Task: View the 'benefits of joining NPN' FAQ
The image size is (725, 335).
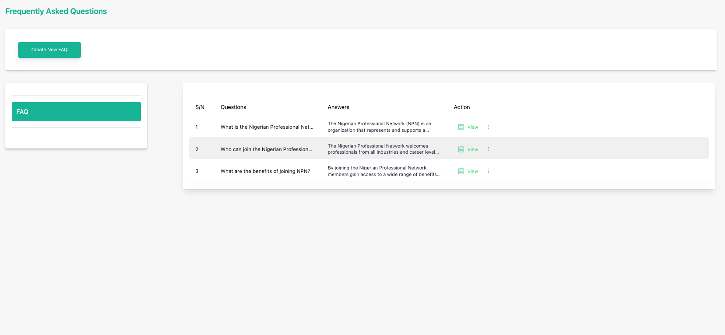Action: tap(472, 171)
